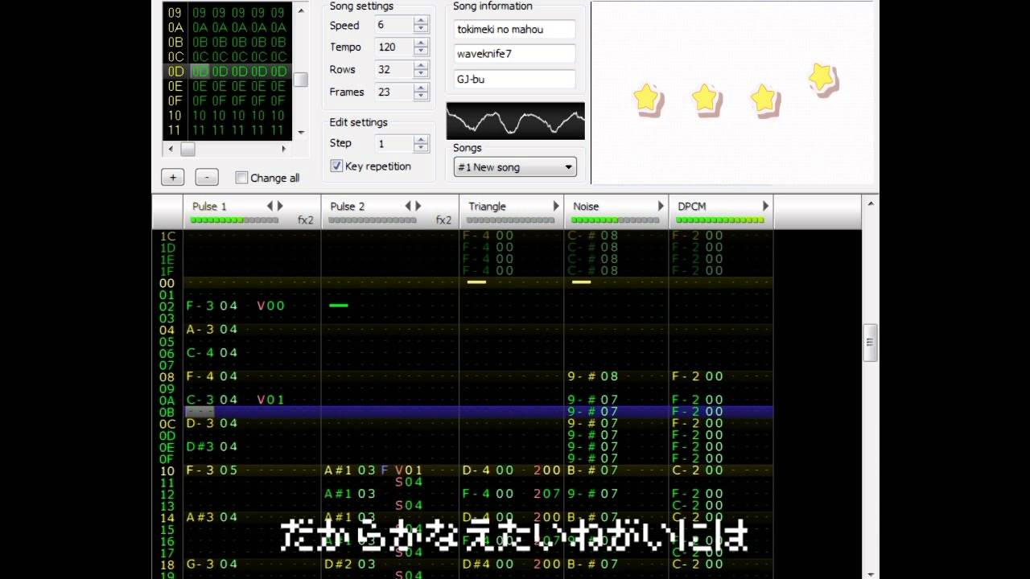Uncheck the Key repetition checkbox
1030x579 pixels.
coord(337,166)
